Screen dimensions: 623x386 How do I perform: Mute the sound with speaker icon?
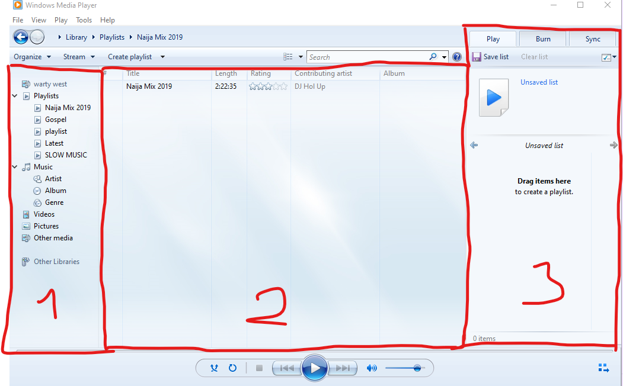tap(372, 368)
